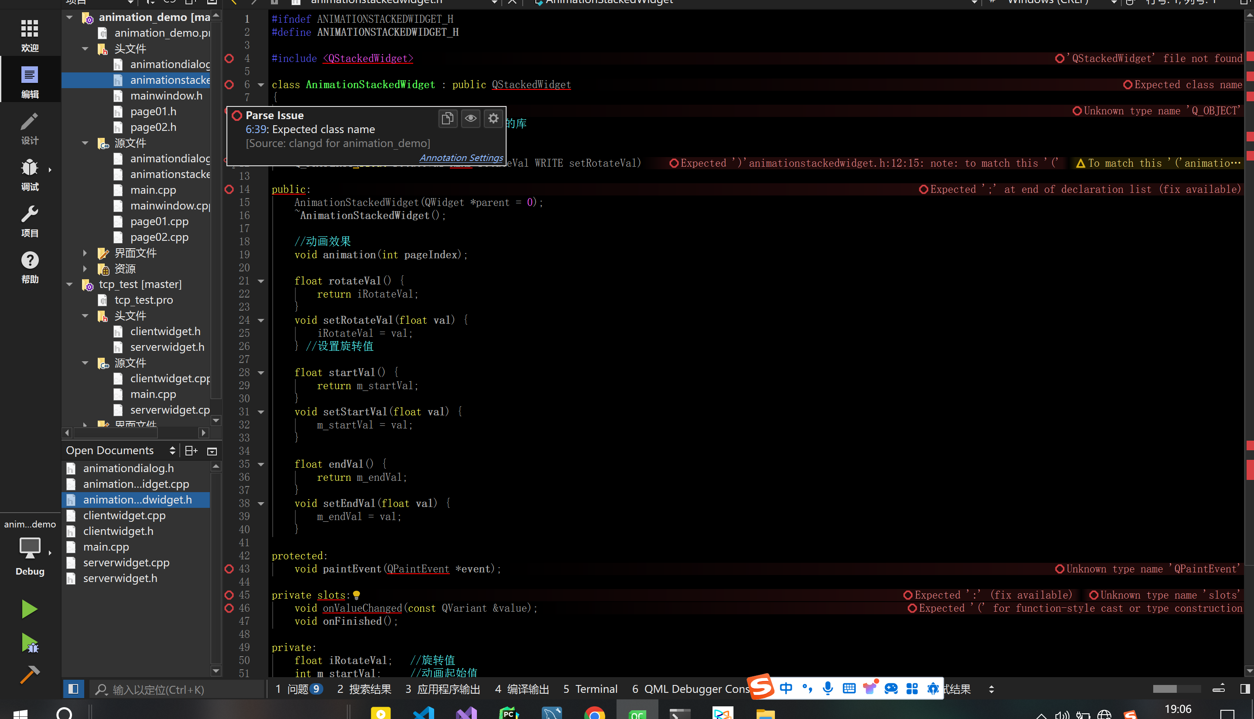Select clientwidget.h in the tree

pos(165,331)
